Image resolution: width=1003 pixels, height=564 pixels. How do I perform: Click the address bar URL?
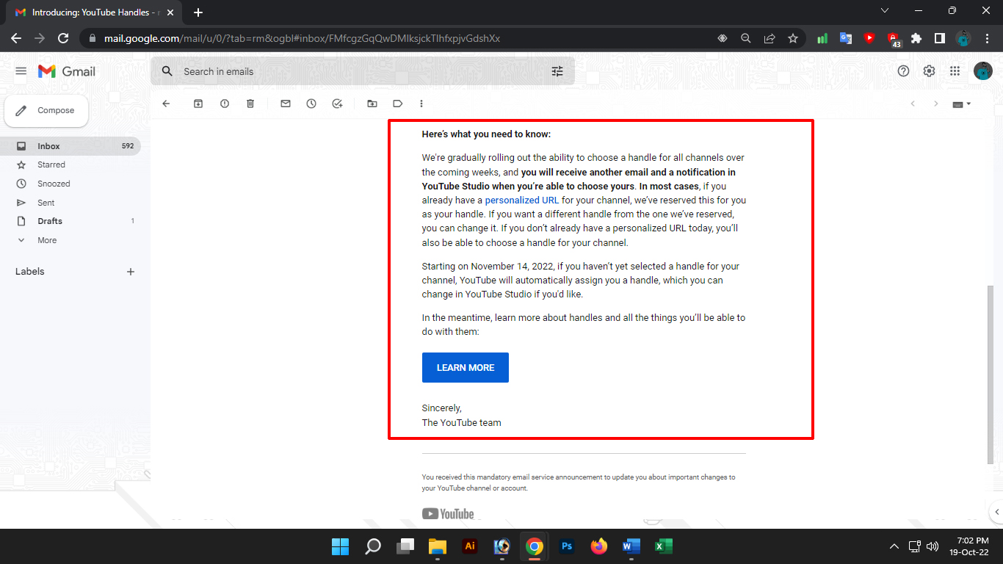tap(302, 38)
